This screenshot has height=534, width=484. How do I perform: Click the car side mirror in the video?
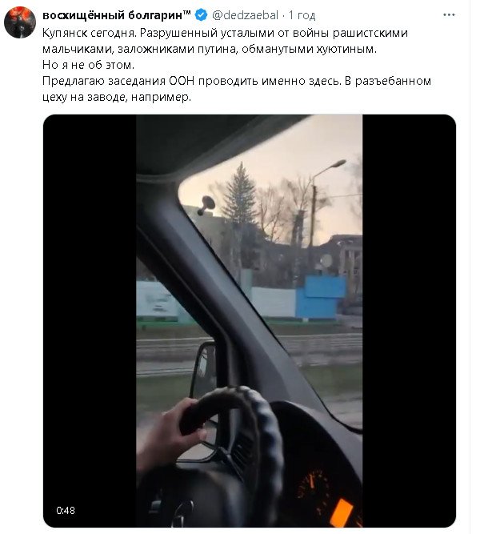(x=204, y=371)
